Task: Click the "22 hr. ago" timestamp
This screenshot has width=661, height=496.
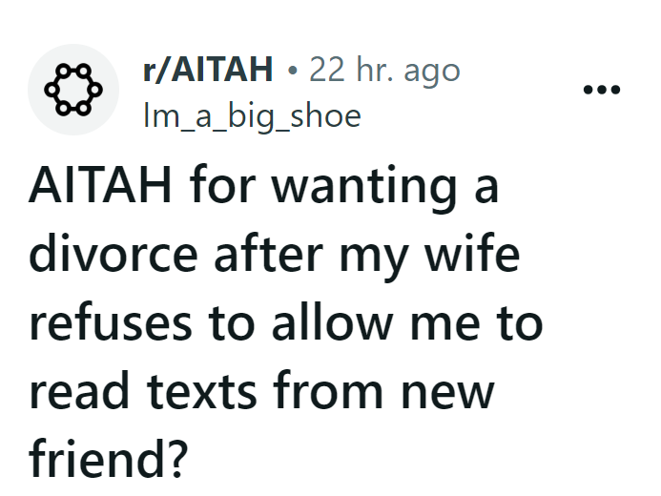Action: pos(384,70)
